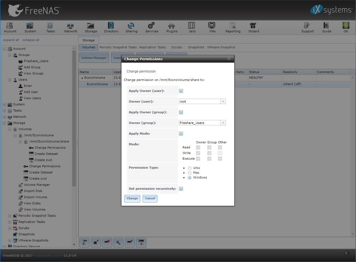The image size is (356, 262).
Task: Click the wrench icon in bottom toolbar
Action: [x=118, y=243]
